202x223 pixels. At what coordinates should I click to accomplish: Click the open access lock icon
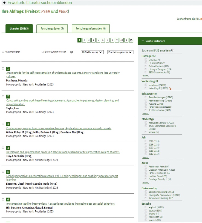click(x=170, y=88)
